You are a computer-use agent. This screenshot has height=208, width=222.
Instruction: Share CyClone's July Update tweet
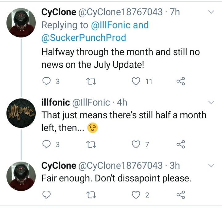click(x=180, y=81)
